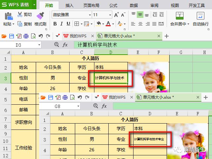The width and height of the screenshot is (212, 159).
Task: Apply the yellow fill color bucket
Action: [x=99, y=24]
